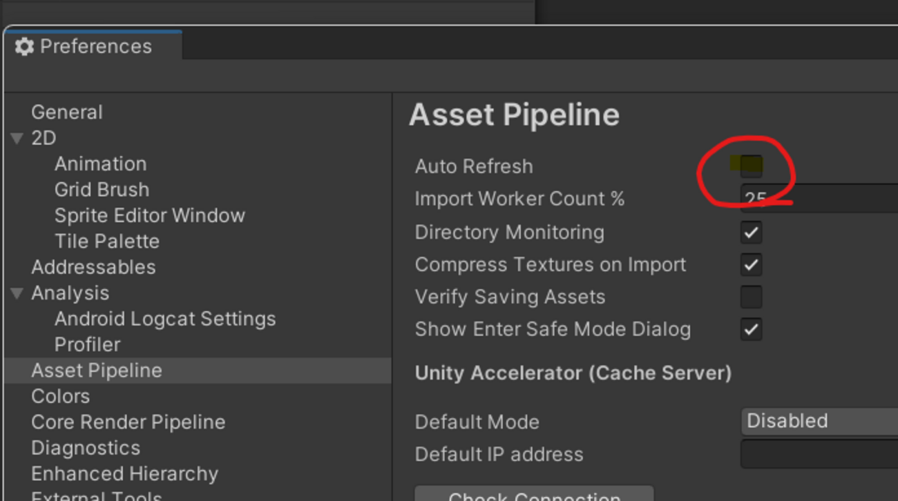Image resolution: width=898 pixels, height=501 pixels.
Task: Enable the Auto Refresh checkbox
Action: tap(751, 166)
